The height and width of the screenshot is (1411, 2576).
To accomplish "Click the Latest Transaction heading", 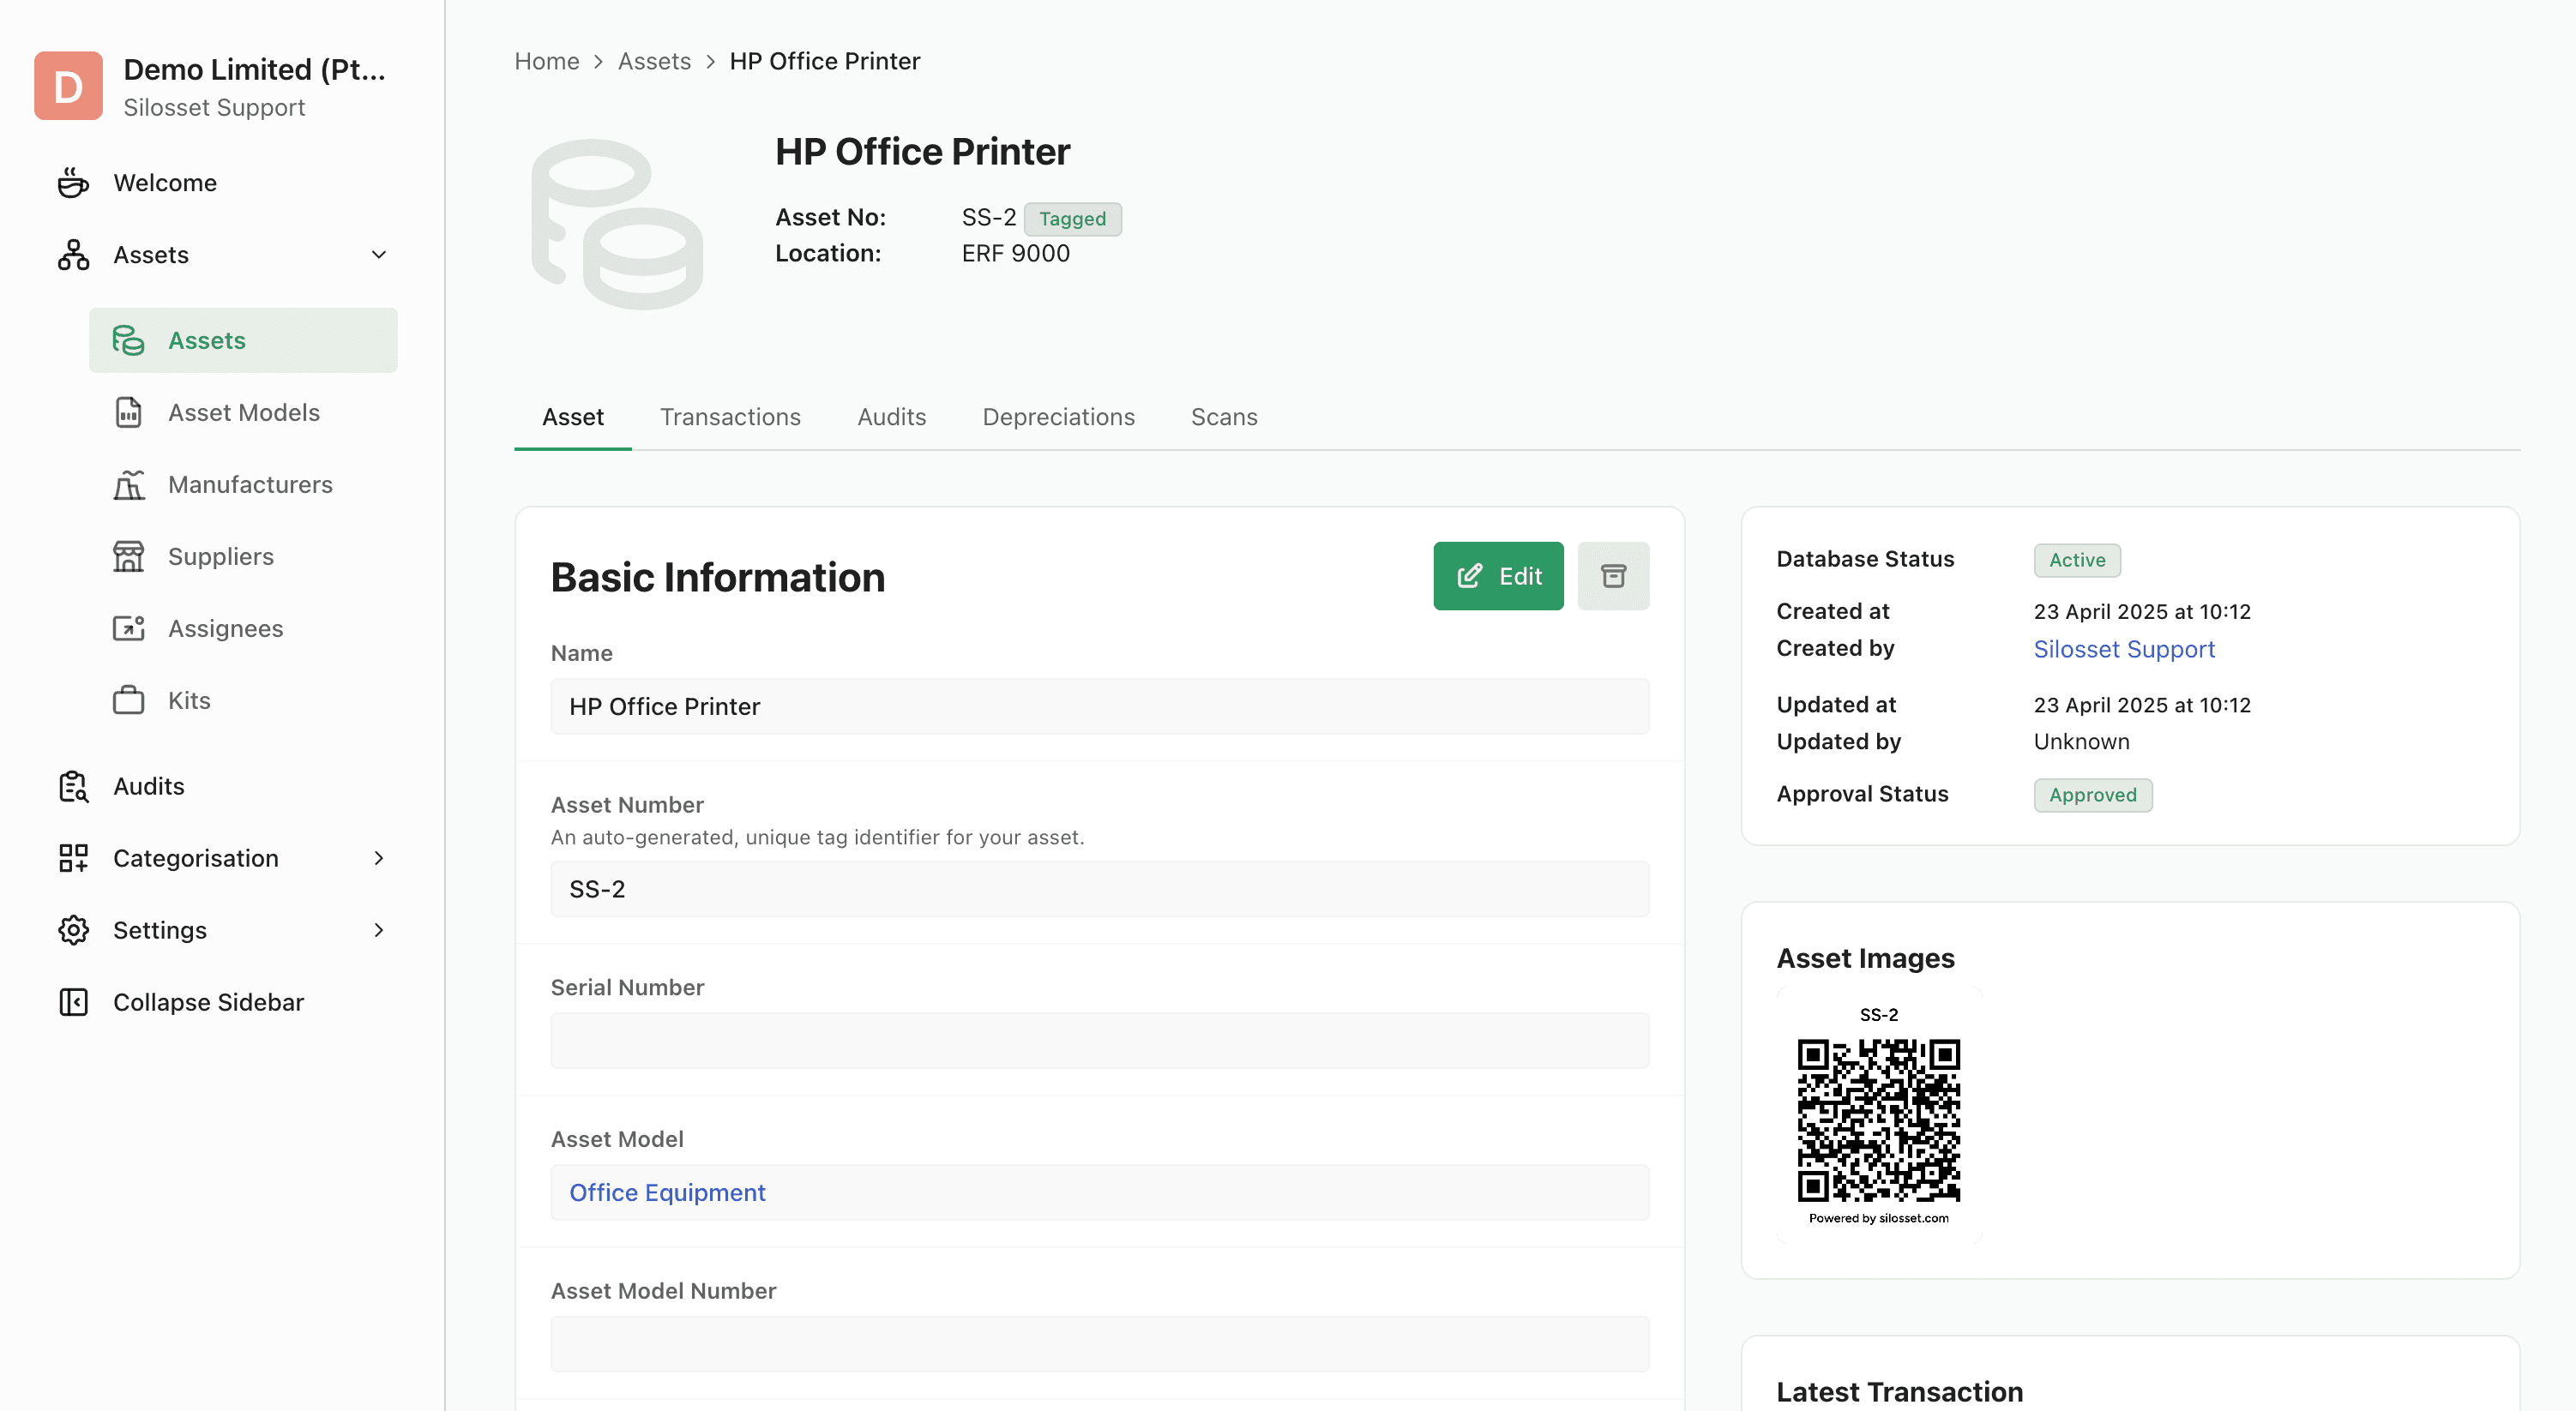I will [x=1899, y=1392].
